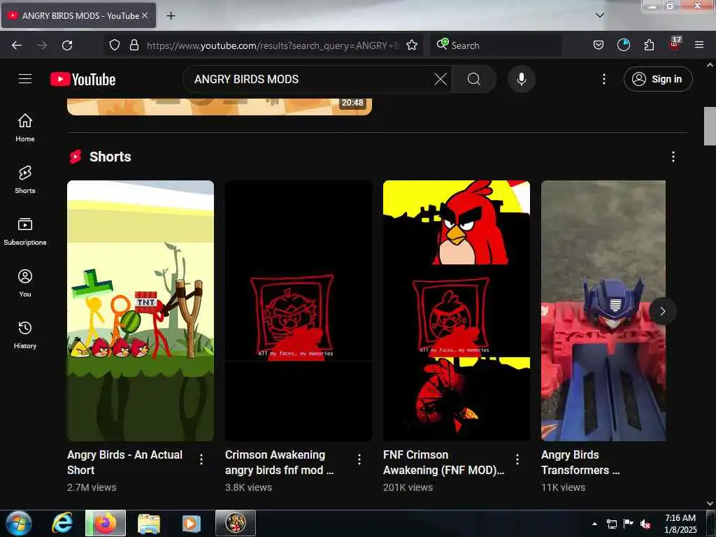Click the page vertical scrollbar thumb

point(710,126)
